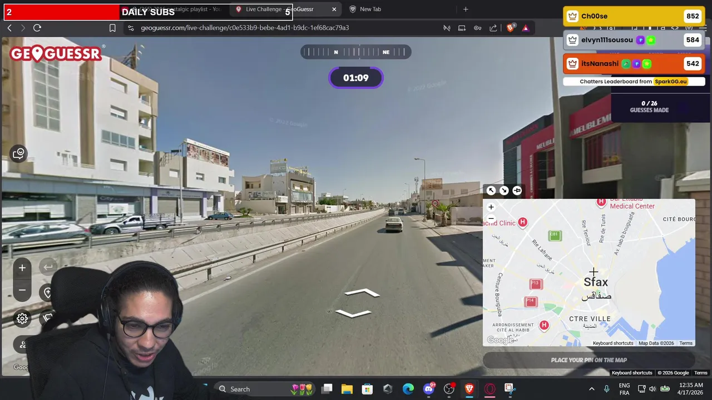Show hidden system tray icons
Screen dimensions: 712x400
591,389
